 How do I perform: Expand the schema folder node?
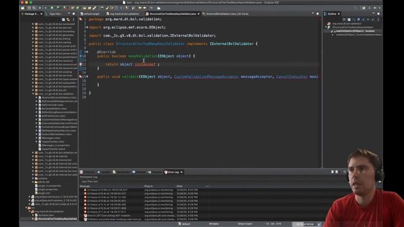point(33,178)
